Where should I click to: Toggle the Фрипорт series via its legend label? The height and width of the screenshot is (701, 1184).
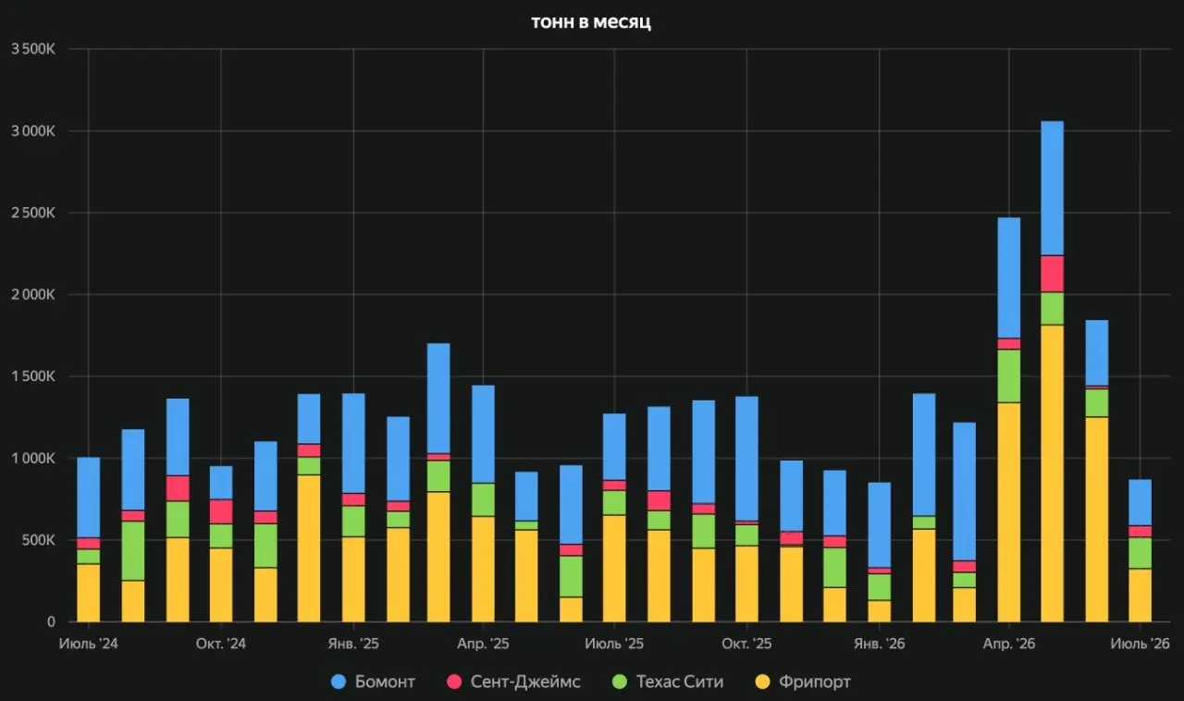(815, 682)
